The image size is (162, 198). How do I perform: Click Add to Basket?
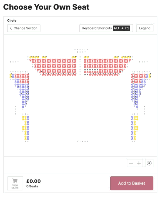pyautogui.click(x=132, y=183)
